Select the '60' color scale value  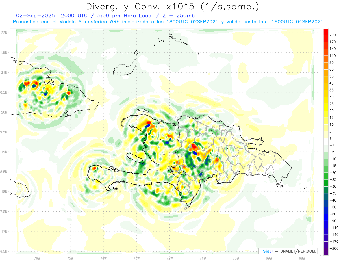332,70
